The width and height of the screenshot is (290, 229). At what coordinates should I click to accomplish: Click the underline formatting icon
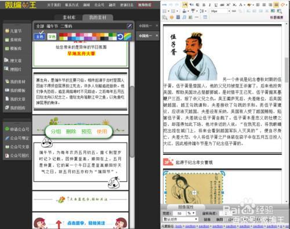click(216, 5)
